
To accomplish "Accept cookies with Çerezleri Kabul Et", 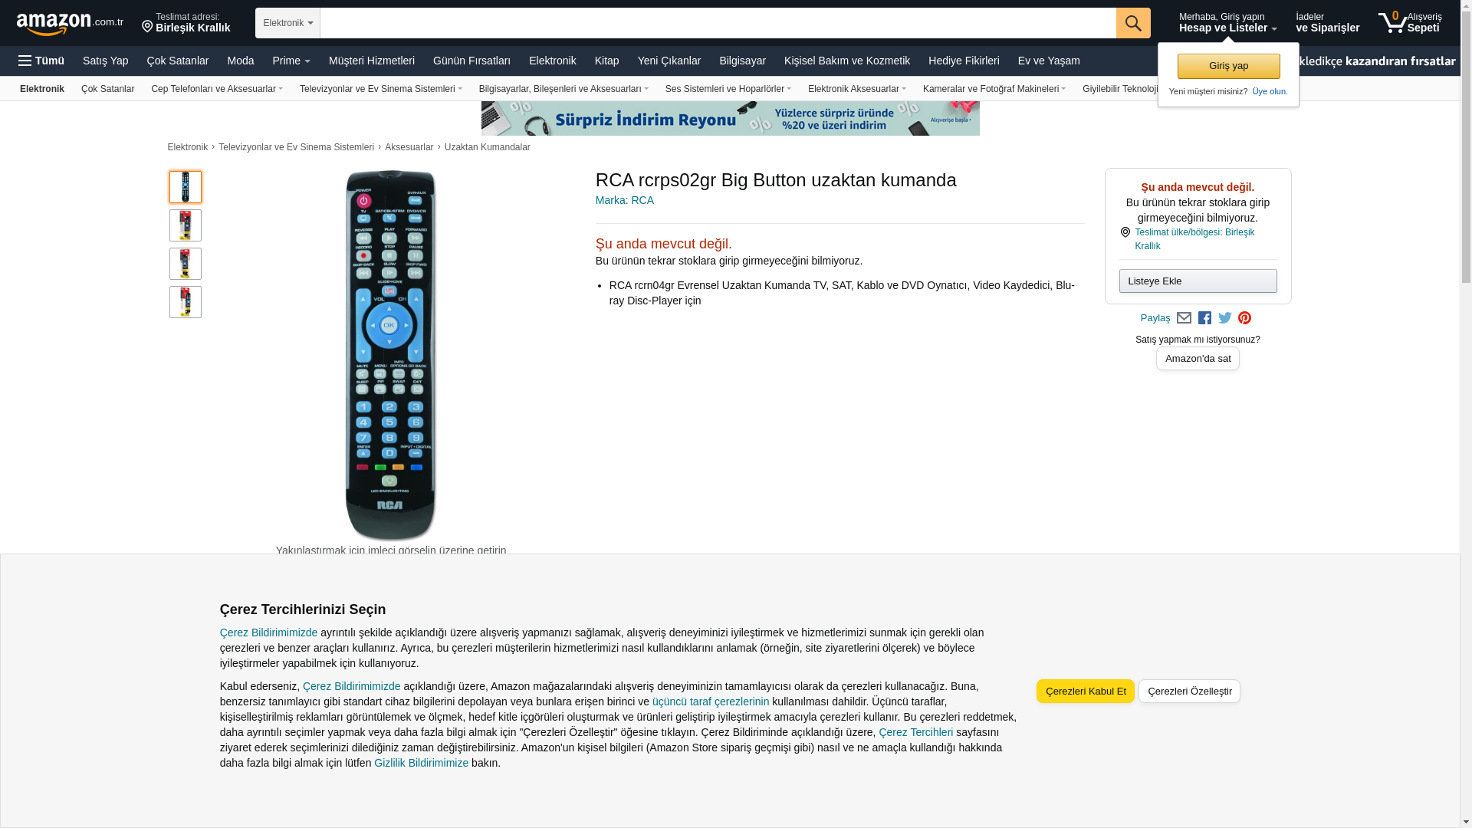I will [x=1086, y=691].
